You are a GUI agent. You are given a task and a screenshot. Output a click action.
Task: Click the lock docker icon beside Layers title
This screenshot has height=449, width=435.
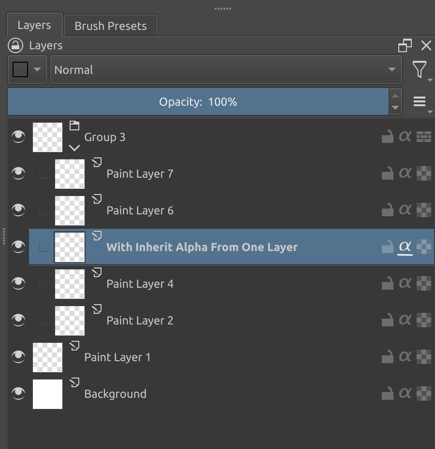coord(16,46)
